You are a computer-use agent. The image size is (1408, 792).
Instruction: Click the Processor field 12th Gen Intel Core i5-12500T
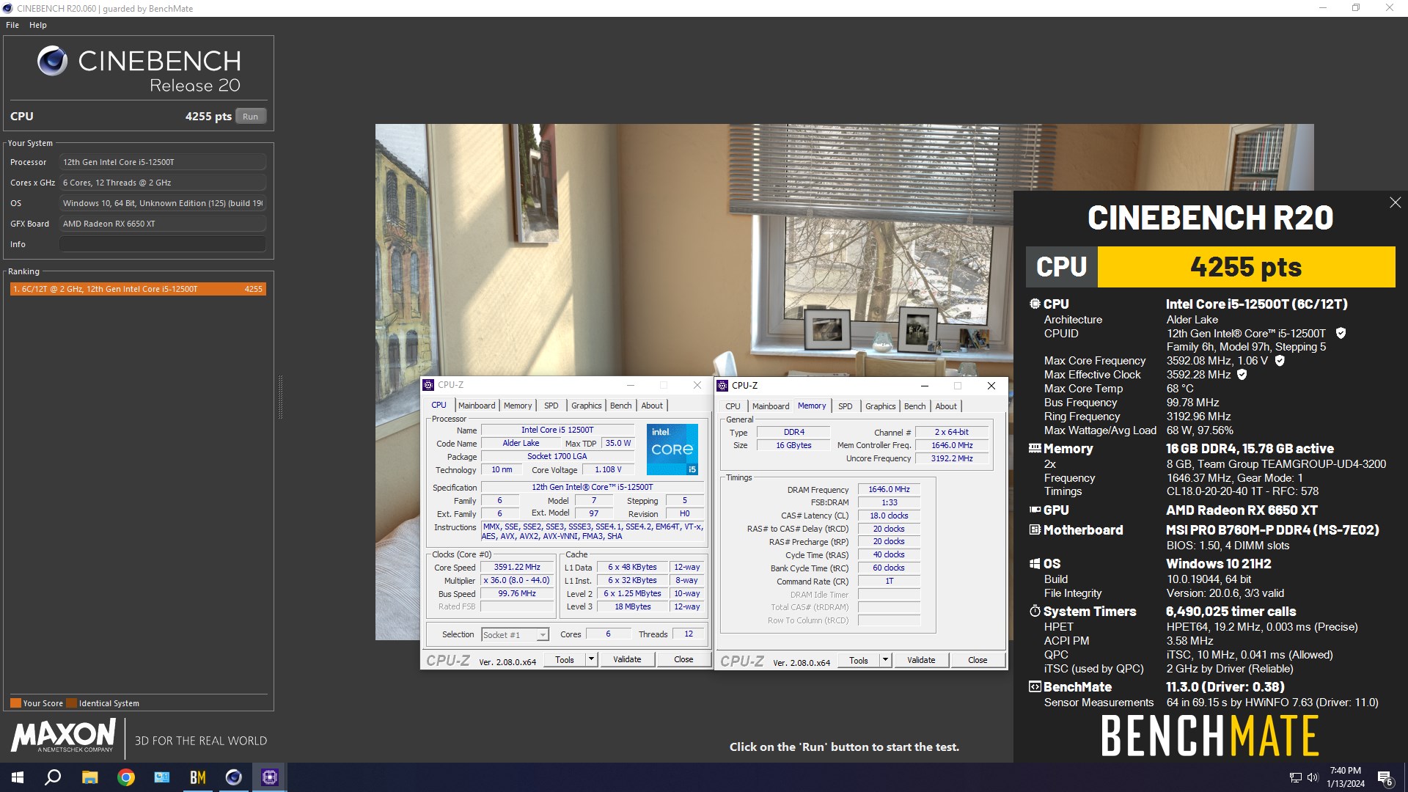162,162
